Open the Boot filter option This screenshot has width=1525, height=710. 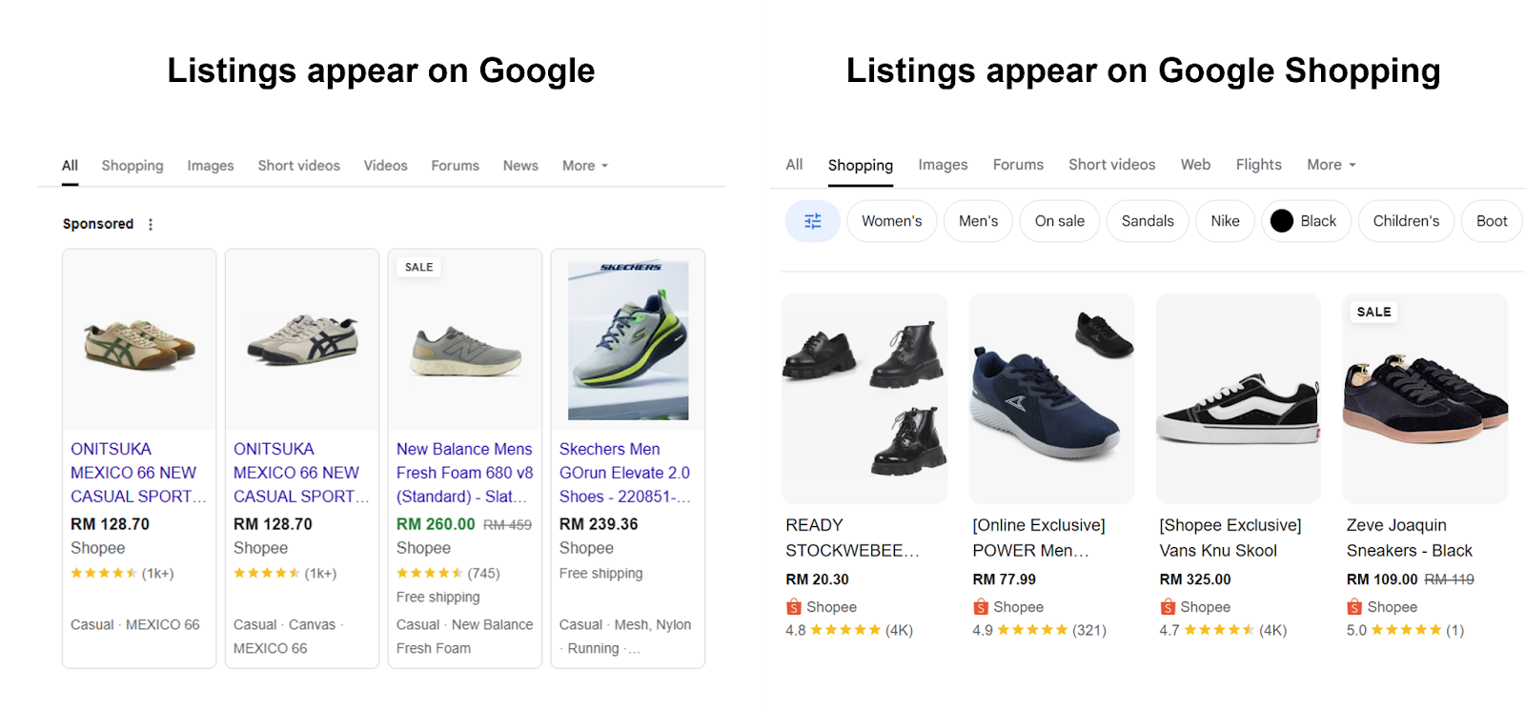[x=1491, y=221]
